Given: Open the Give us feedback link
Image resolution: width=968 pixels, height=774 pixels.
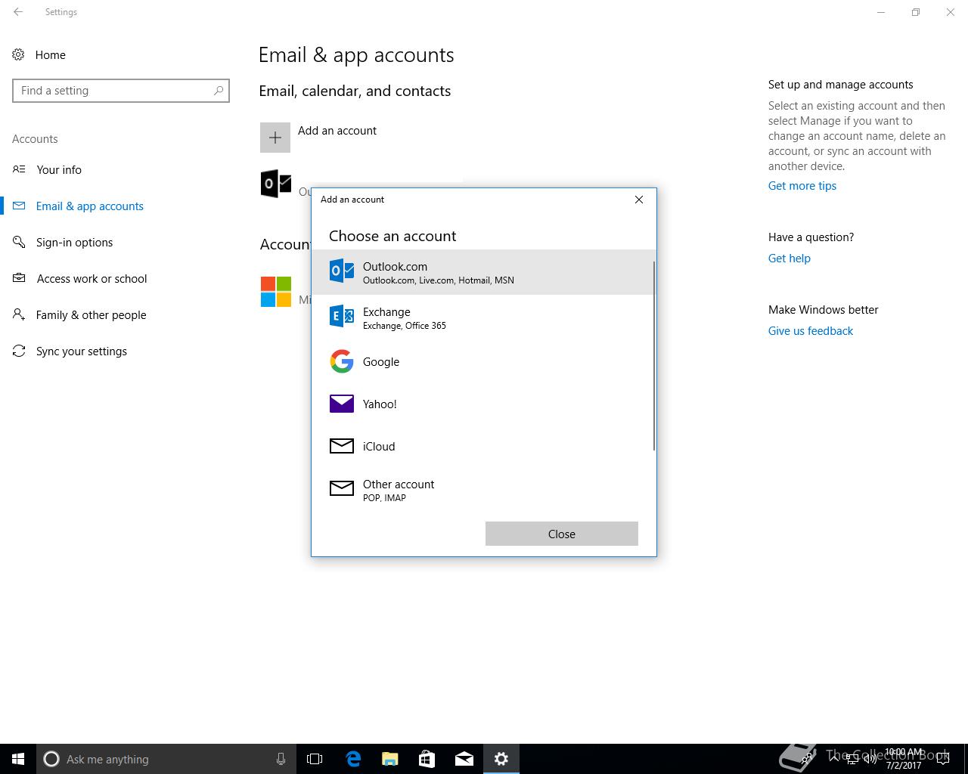Looking at the screenshot, I should tap(810, 331).
